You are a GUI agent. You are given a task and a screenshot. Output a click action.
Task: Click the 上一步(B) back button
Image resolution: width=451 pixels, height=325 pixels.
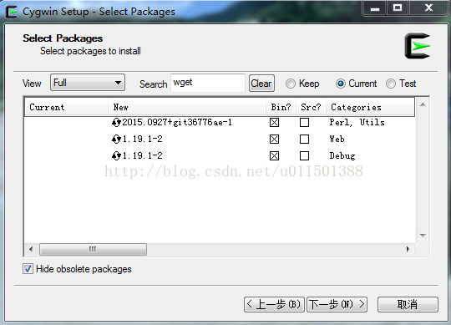coord(274,304)
